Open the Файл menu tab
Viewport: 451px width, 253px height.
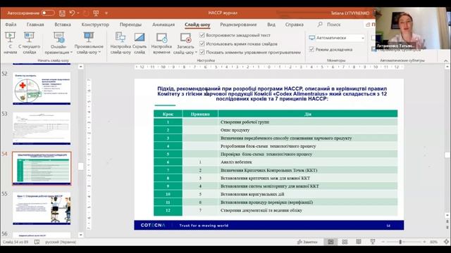[x=11, y=25]
